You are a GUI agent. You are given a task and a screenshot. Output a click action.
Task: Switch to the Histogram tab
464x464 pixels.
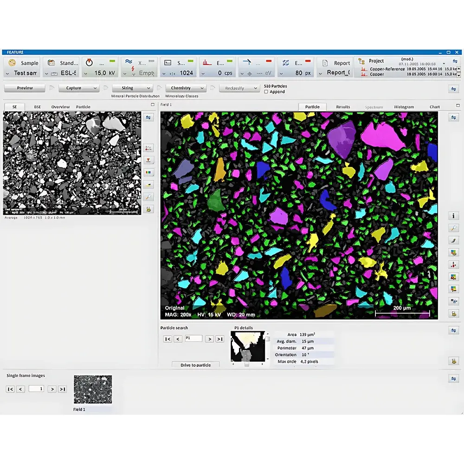coord(404,107)
